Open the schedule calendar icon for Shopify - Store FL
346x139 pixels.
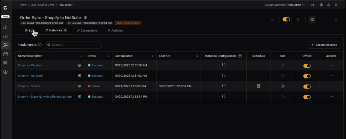coord(258,86)
